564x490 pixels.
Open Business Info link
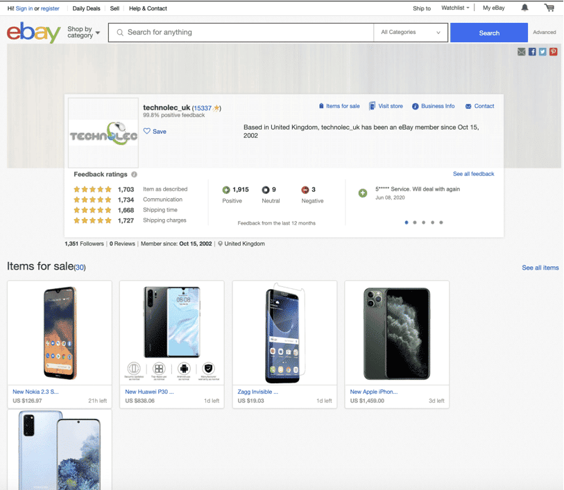tap(434, 106)
